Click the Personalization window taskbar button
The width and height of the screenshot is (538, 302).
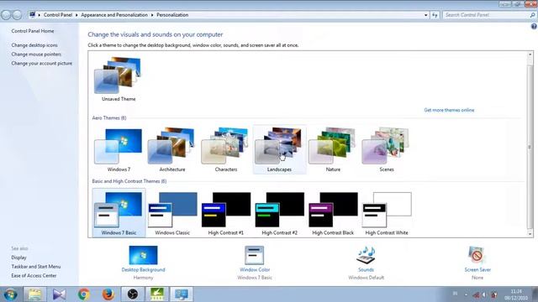pos(182,294)
